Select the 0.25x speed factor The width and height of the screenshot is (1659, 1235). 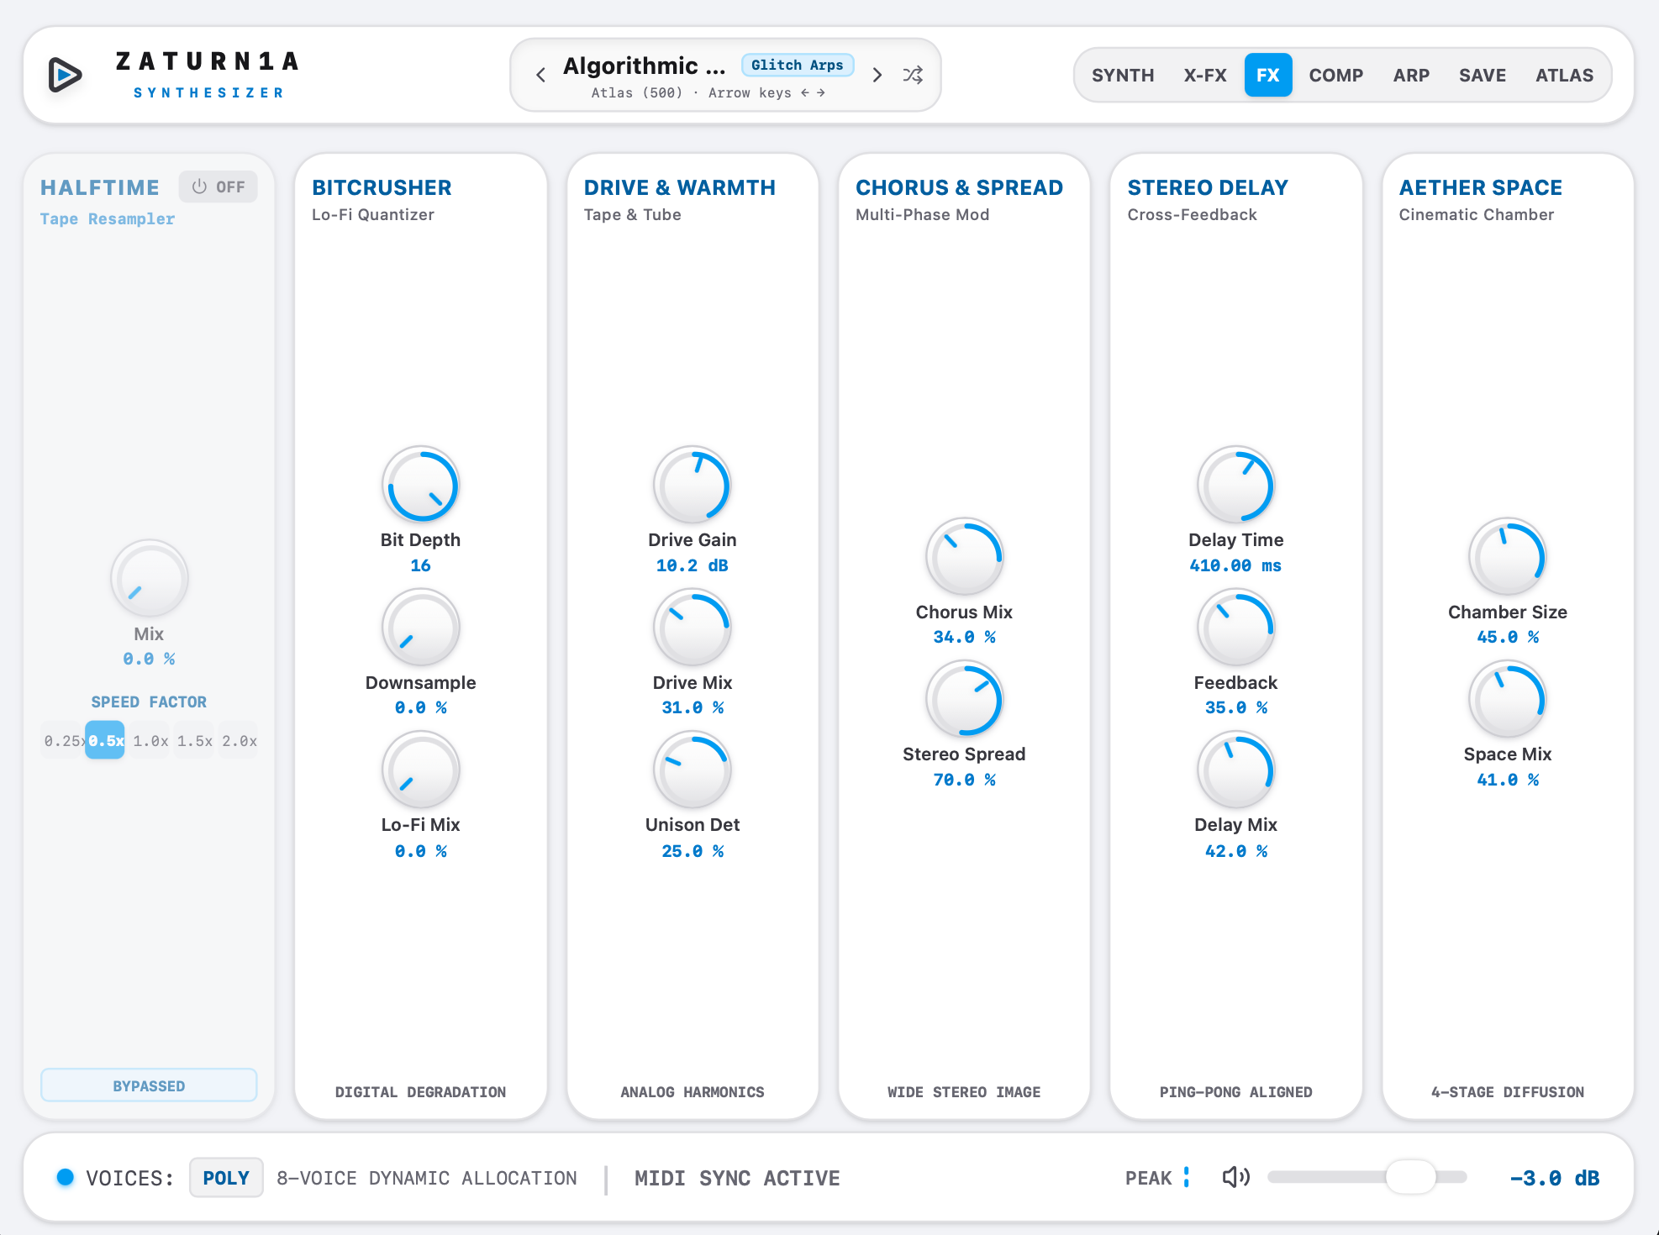pos(62,740)
